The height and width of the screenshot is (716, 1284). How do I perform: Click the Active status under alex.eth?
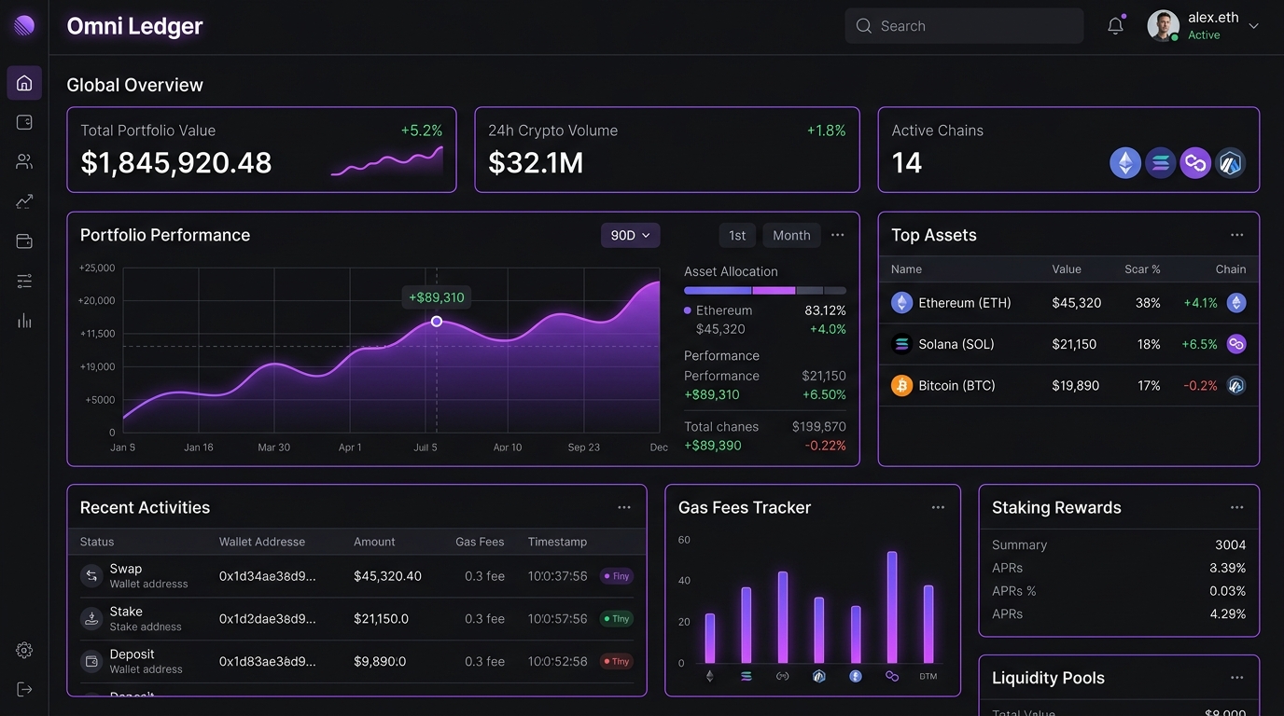click(x=1204, y=35)
